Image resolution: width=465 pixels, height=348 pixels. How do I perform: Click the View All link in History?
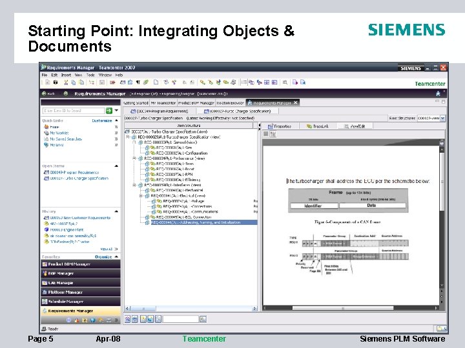click(106, 249)
